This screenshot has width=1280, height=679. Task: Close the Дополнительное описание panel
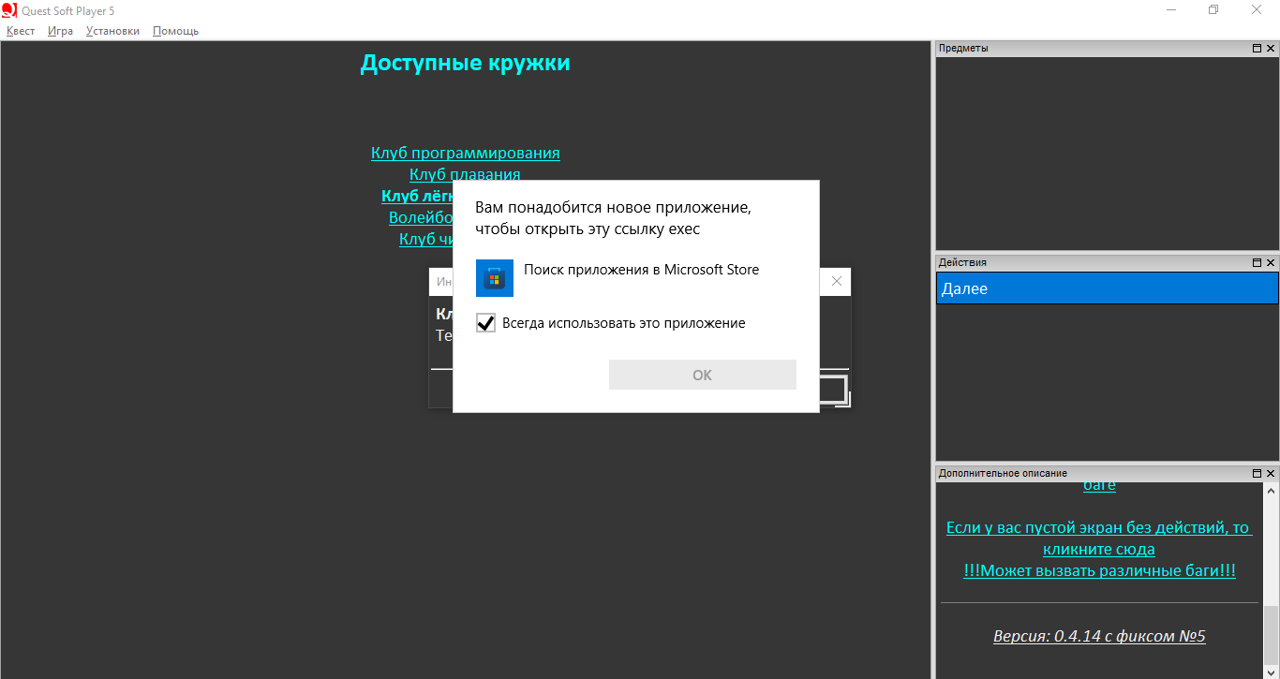1271,474
